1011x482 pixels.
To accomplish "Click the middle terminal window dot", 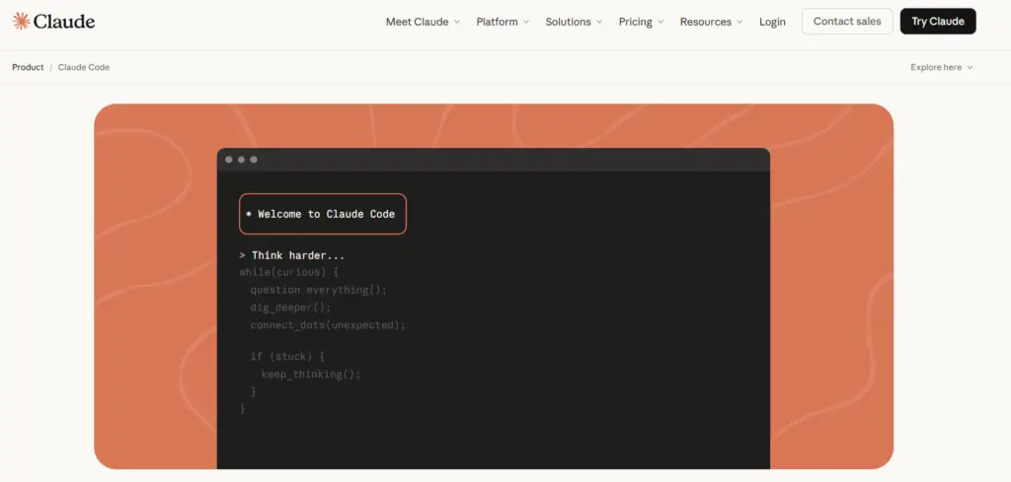I will (x=241, y=160).
